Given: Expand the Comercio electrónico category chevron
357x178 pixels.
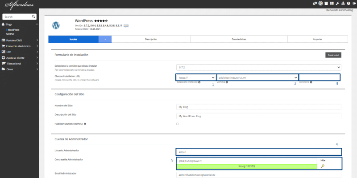Looking at the screenshot, I should (37, 46).
